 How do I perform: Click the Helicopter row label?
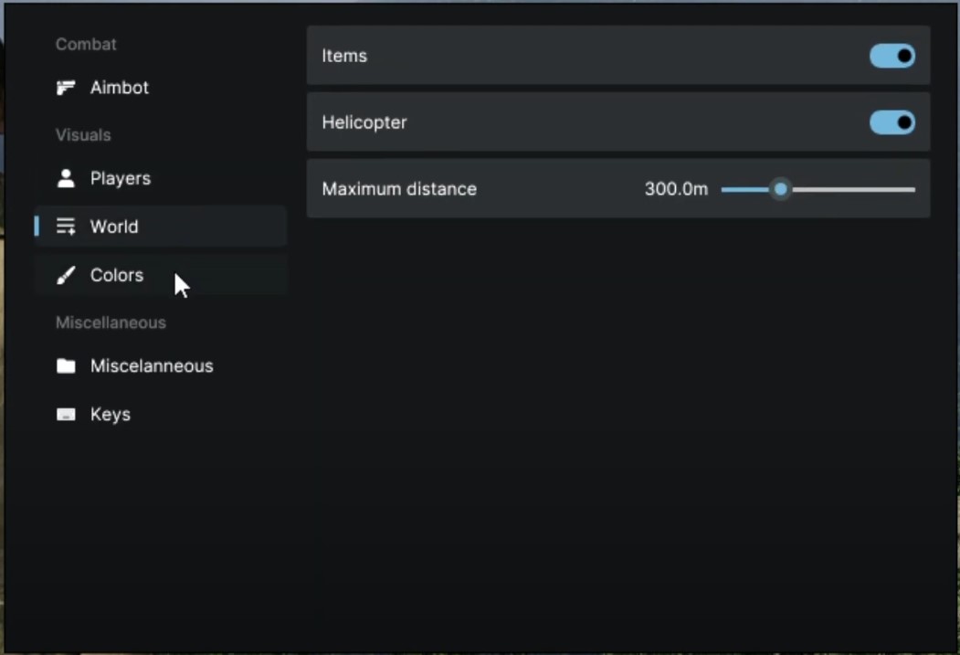tap(364, 122)
